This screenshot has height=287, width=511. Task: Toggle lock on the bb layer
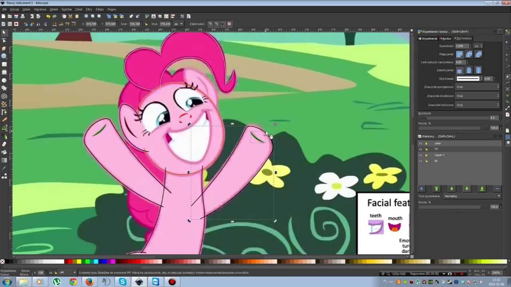click(426, 161)
